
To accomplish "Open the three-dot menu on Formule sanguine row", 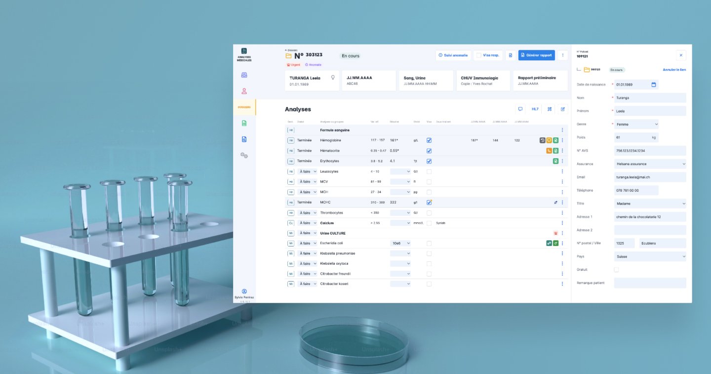I will [x=562, y=130].
